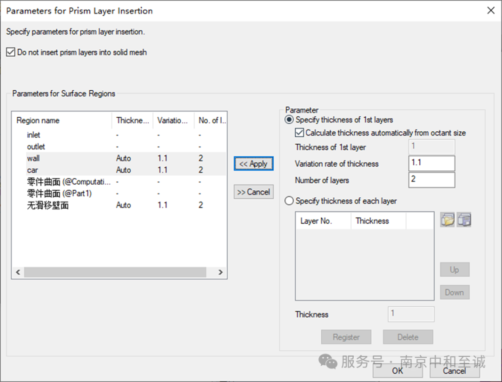Click the Number of layers field
502x382 pixels.
(431, 180)
